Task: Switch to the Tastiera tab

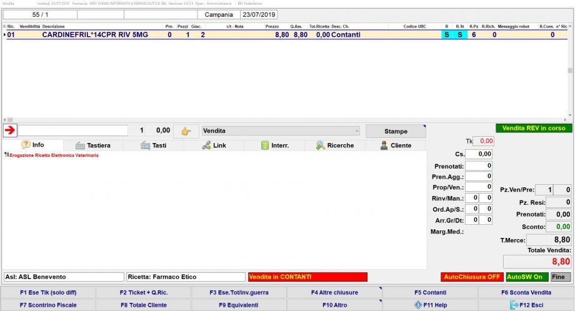Action: (93, 145)
